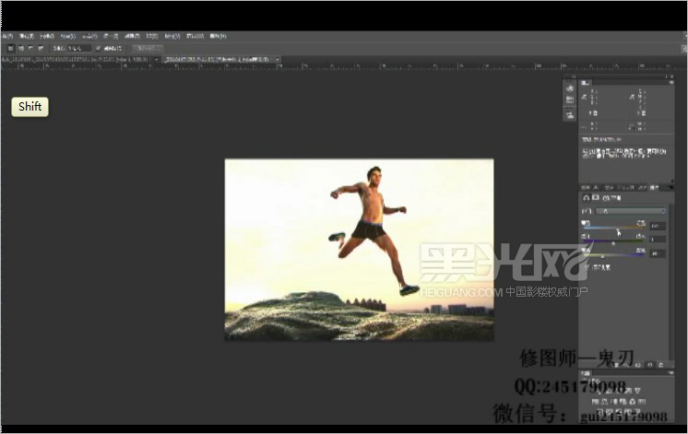
Task: Open the Info panel flyout menu
Action: click(x=670, y=82)
